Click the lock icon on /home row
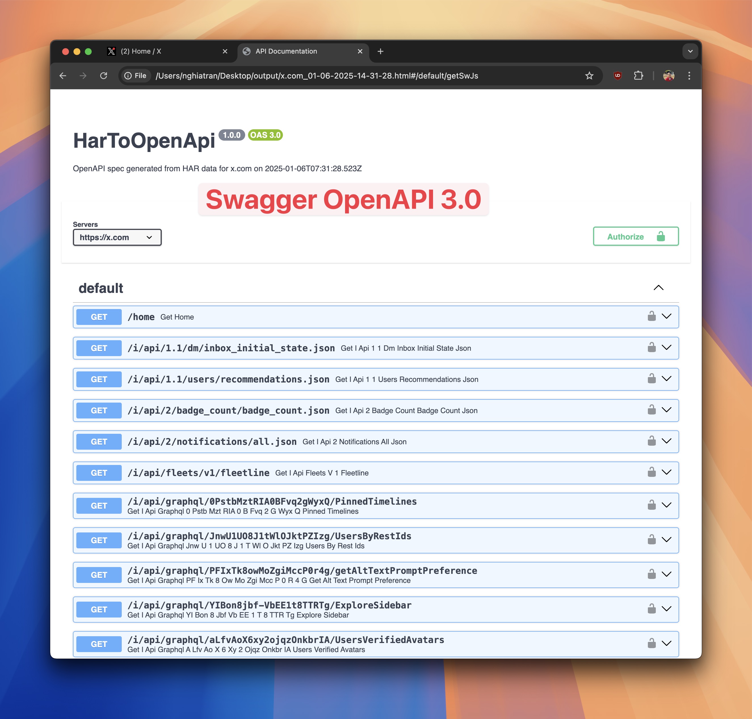 click(x=652, y=316)
